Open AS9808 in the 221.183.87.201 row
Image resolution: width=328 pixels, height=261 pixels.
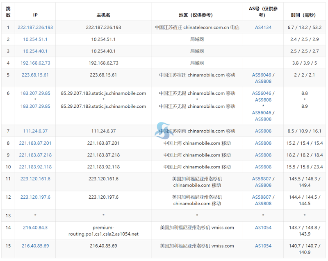pos(263,143)
